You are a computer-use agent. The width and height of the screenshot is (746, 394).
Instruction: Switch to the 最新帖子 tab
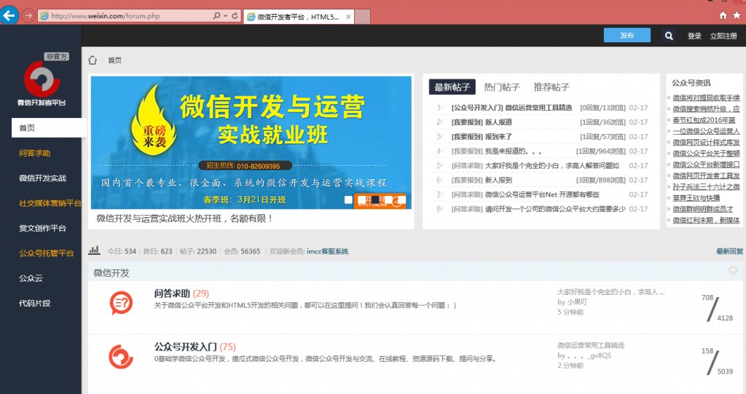point(452,87)
